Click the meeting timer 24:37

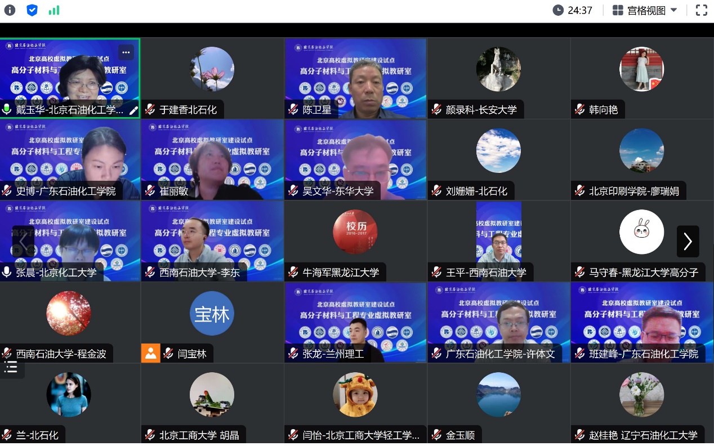[x=573, y=10]
